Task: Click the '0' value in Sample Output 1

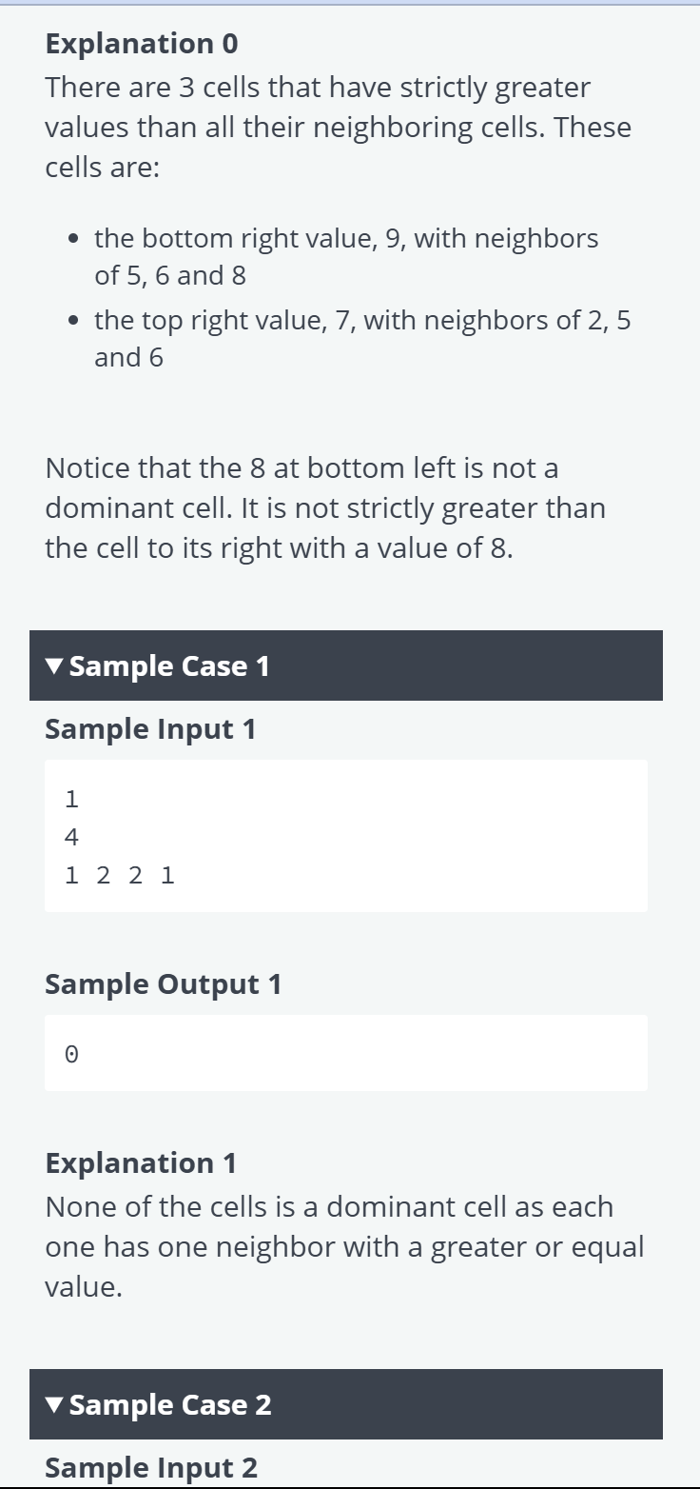Action: (71, 1054)
